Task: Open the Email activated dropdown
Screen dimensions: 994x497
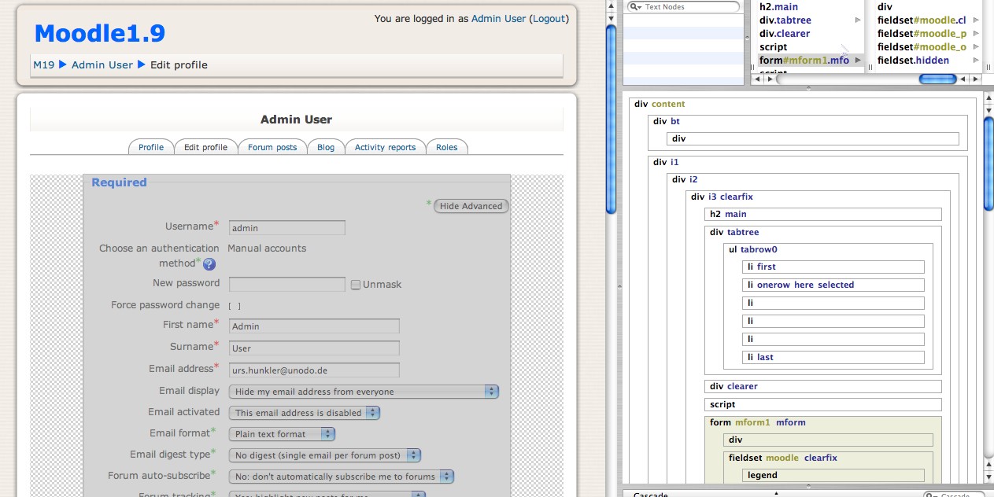Action: [x=305, y=413]
